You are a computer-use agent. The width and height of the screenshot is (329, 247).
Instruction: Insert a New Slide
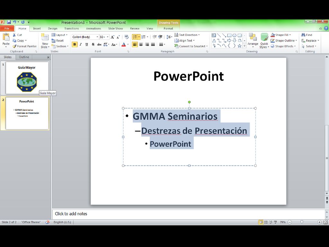[x=45, y=41]
